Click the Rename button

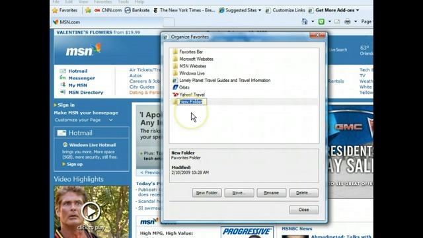click(272, 193)
